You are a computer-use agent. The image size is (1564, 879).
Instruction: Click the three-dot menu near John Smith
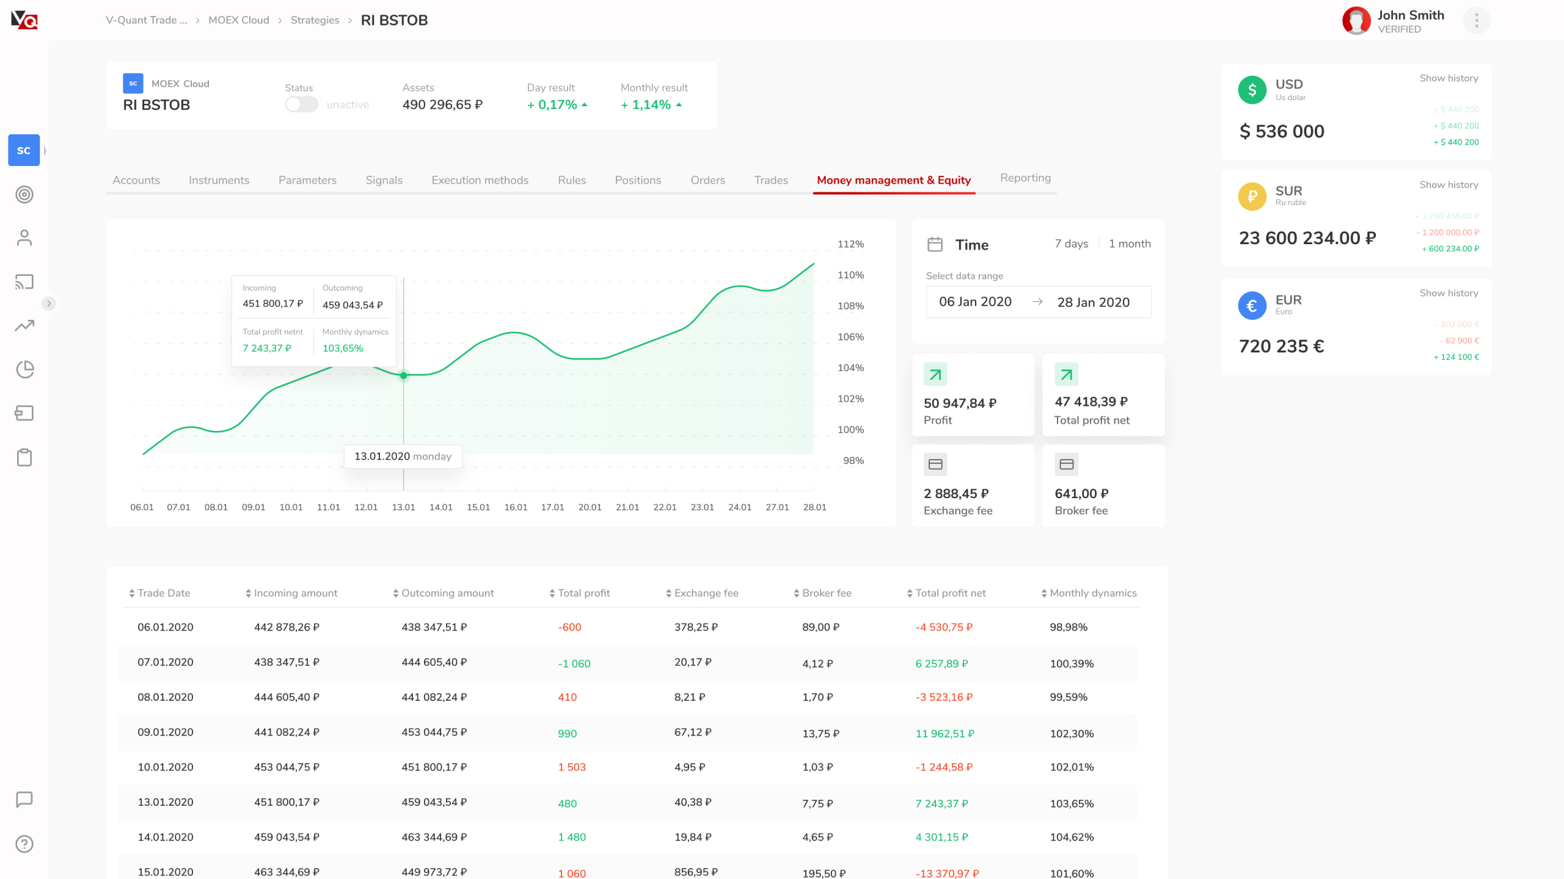tap(1476, 21)
